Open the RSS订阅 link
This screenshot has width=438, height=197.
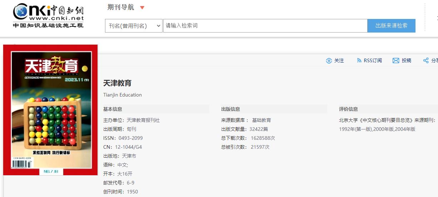click(373, 61)
